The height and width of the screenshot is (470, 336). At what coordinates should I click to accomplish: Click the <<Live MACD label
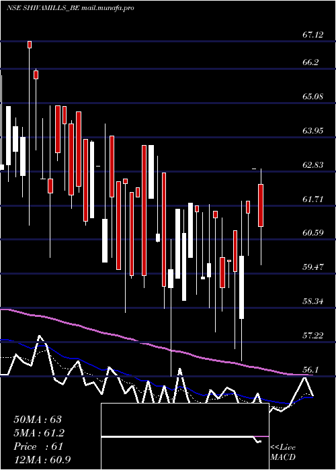click(x=283, y=452)
